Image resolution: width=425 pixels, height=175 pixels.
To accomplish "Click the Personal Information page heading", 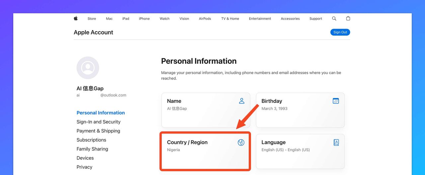I will coord(199,61).
